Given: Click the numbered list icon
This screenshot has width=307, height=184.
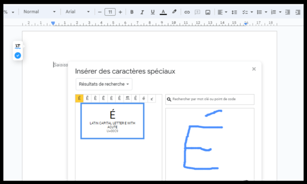Looking at the screenshot, I should point(274,12).
